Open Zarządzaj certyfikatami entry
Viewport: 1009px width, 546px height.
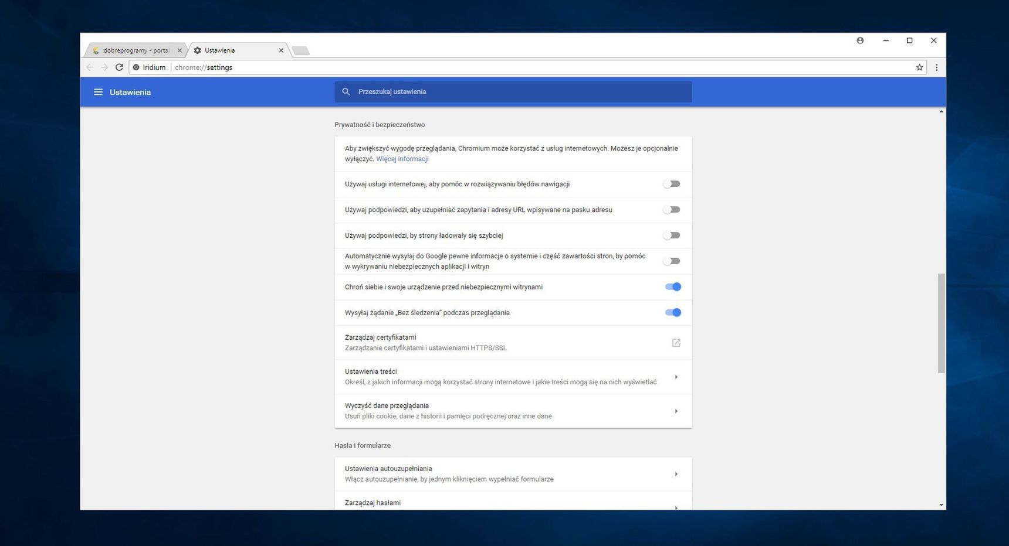tap(513, 343)
